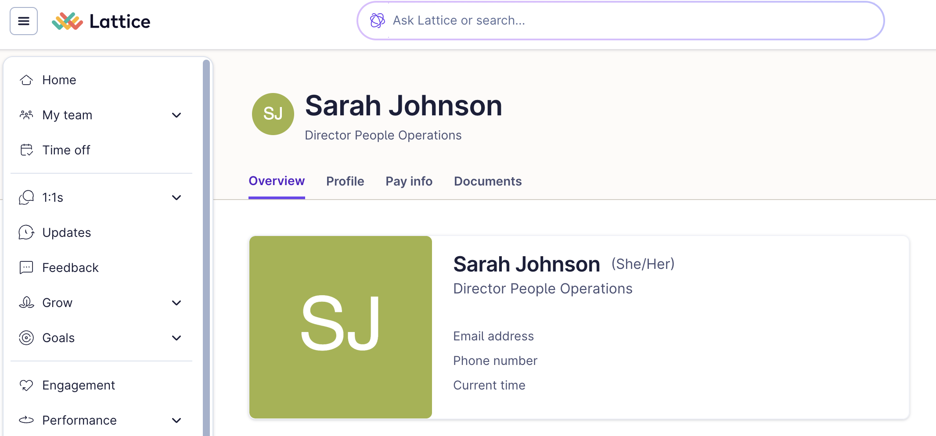Click the Lattice logo
The width and height of the screenshot is (936, 436).
click(x=101, y=21)
